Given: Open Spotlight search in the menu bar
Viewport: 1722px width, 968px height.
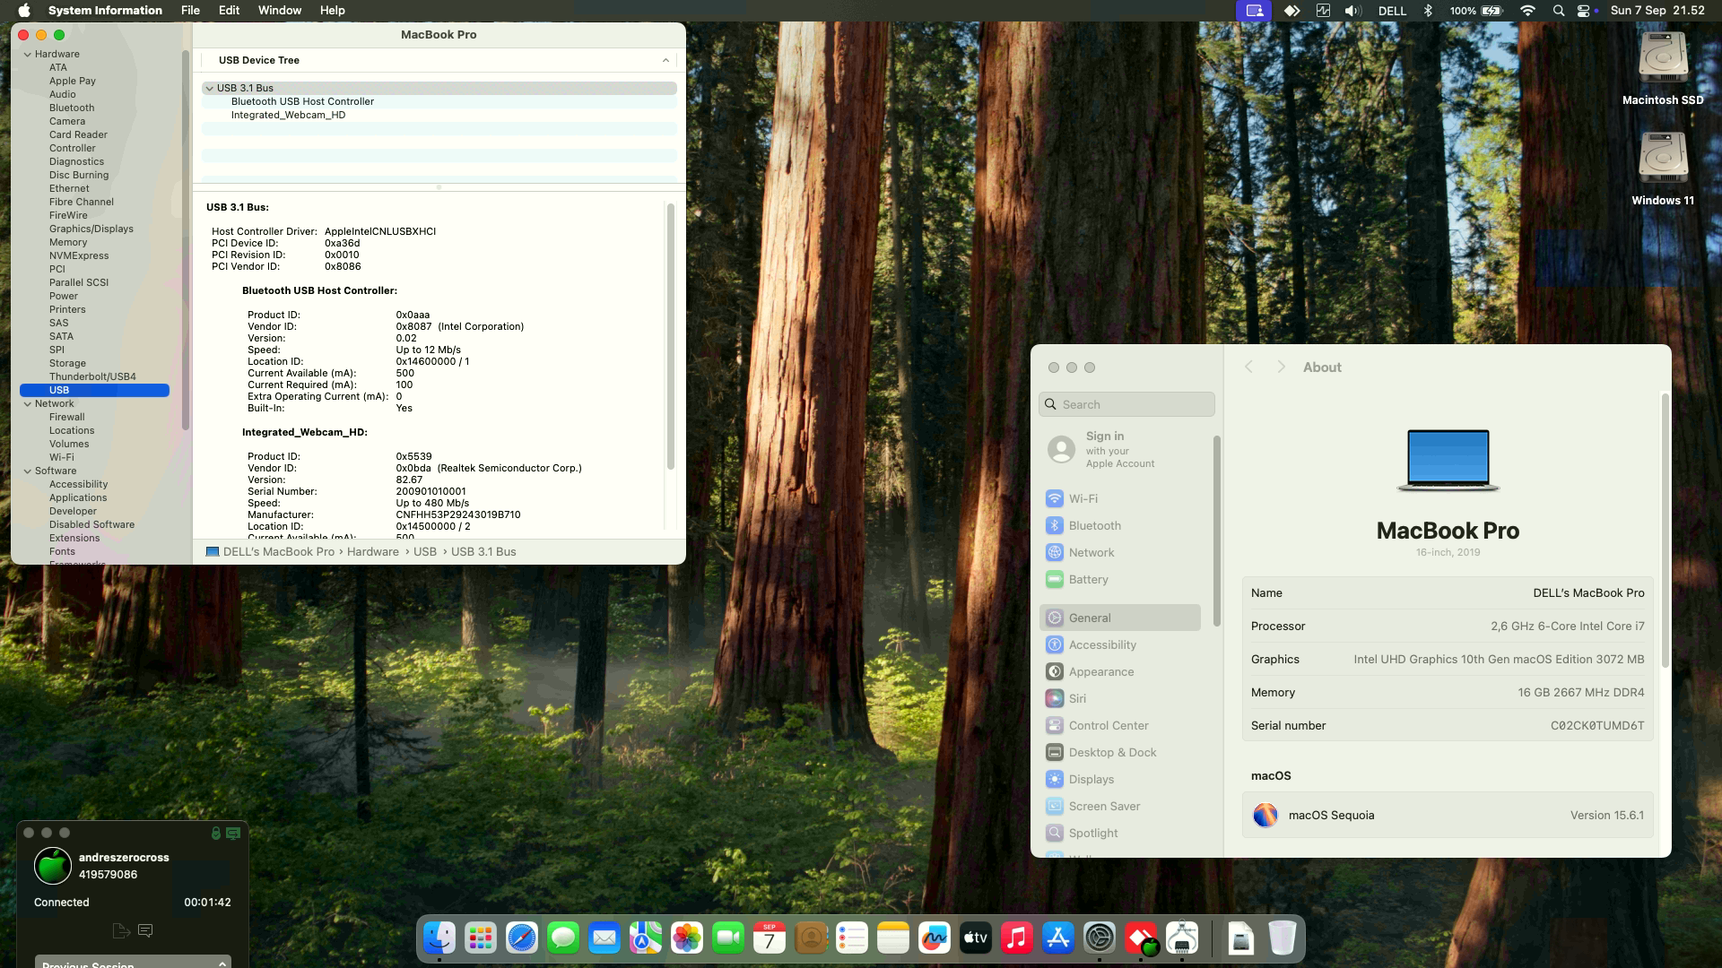Looking at the screenshot, I should coord(1559,11).
